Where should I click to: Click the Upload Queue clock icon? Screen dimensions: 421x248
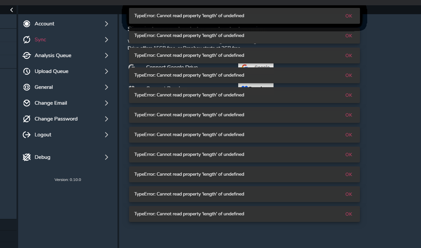pos(27,71)
